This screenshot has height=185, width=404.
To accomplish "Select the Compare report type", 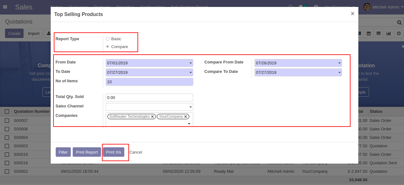I will point(108,47).
